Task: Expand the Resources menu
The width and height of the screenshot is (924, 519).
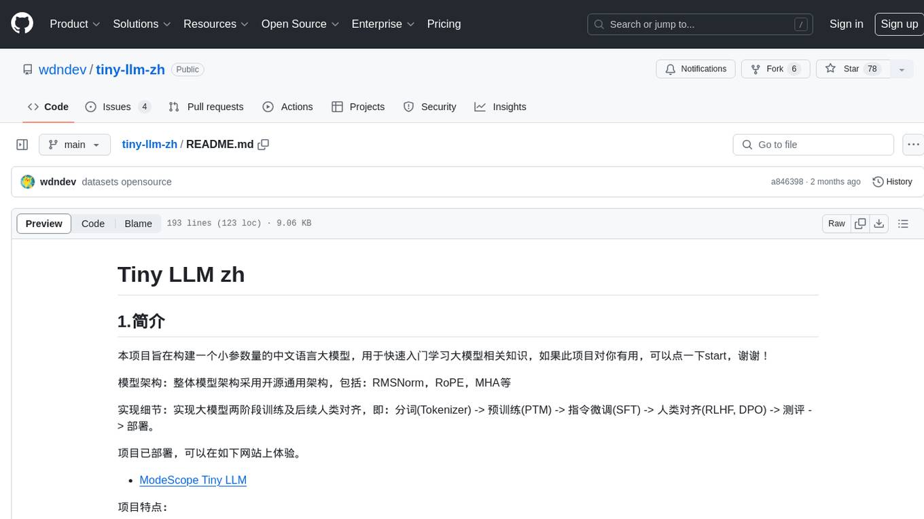Action: (x=216, y=24)
